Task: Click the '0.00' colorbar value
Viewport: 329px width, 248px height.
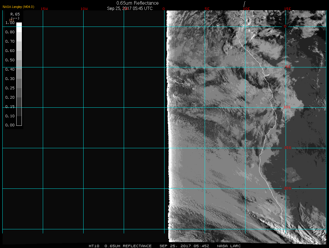Action: [x=10, y=125]
